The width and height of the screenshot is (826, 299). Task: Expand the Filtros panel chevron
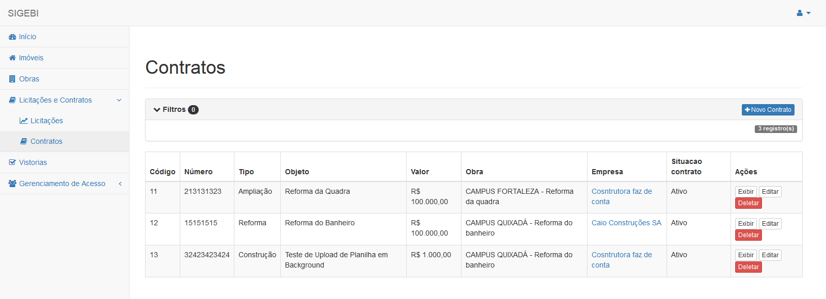pos(157,110)
